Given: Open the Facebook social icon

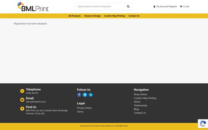Looking at the screenshot, I should coord(79,95).
